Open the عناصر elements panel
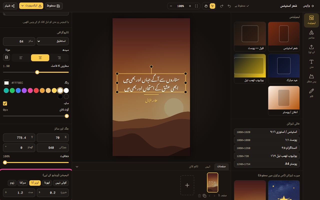The width and height of the screenshot is (320, 200). [311, 34]
